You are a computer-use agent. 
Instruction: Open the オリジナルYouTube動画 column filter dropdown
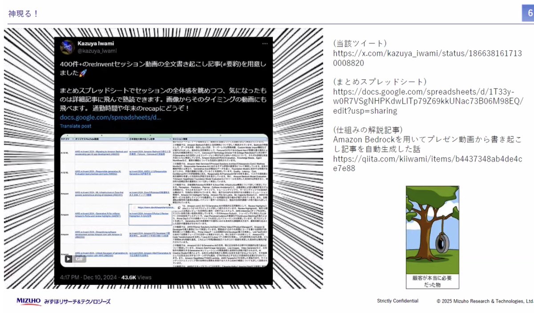[x=127, y=139]
